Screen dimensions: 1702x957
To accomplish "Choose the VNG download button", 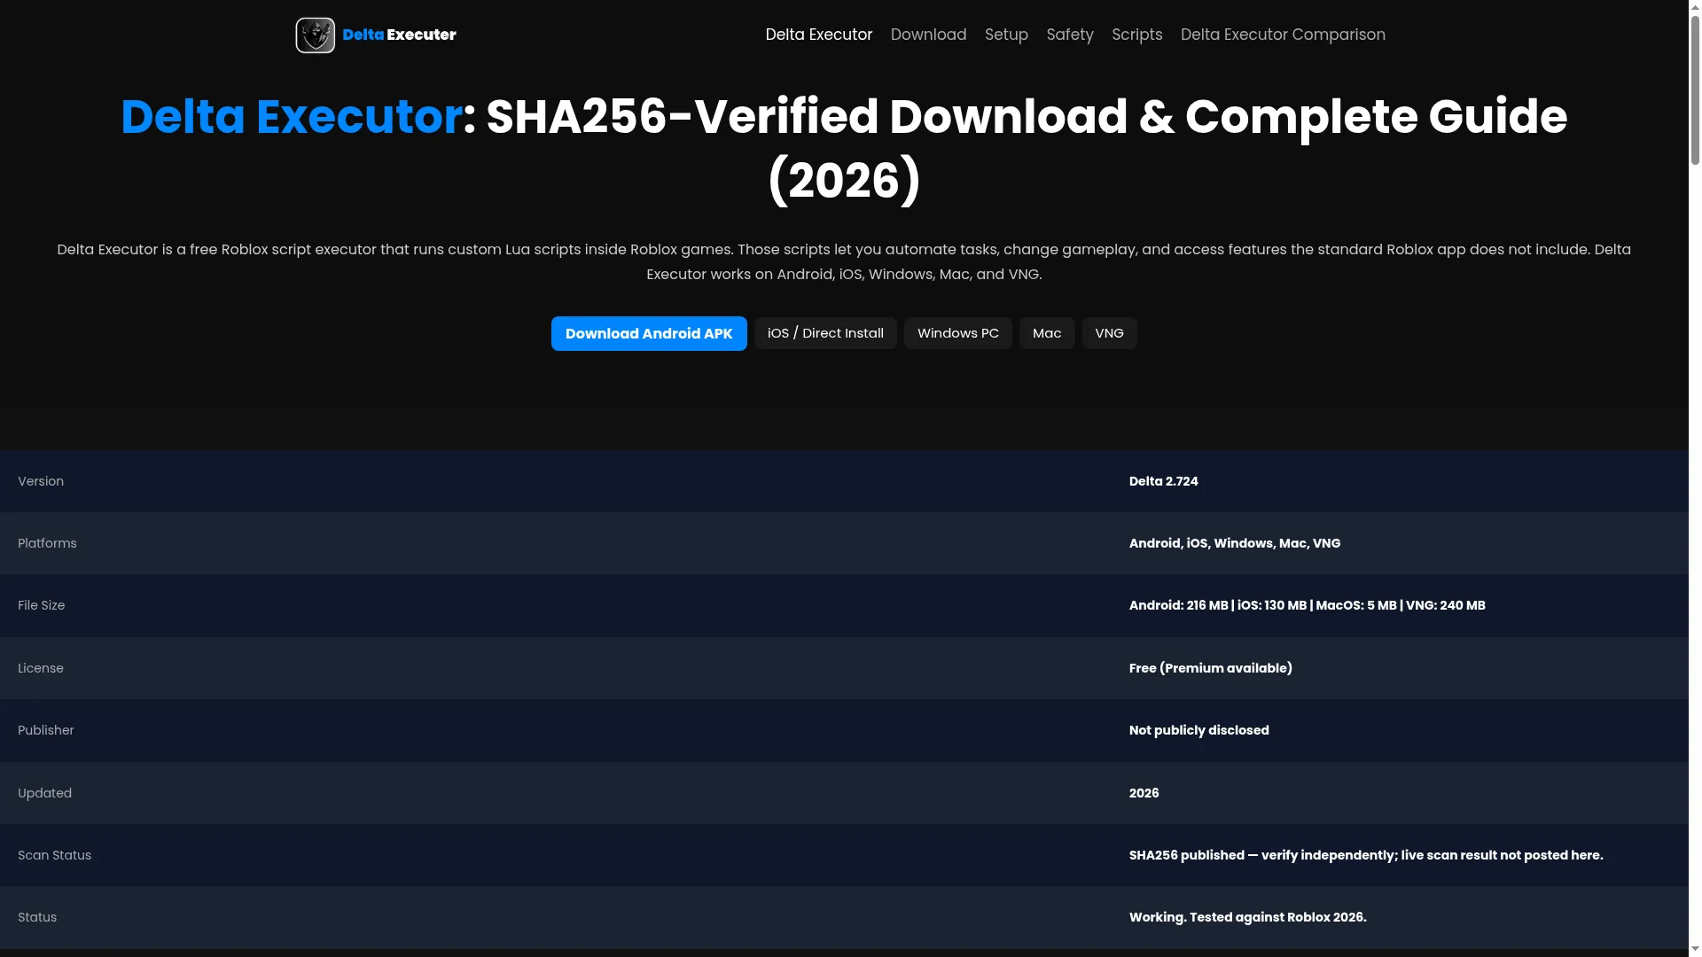I will [1109, 333].
